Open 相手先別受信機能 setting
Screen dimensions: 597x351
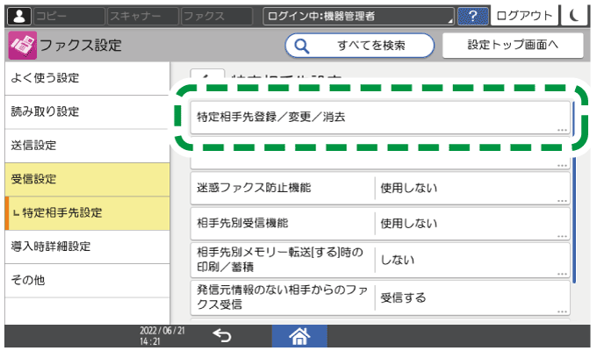pos(380,224)
